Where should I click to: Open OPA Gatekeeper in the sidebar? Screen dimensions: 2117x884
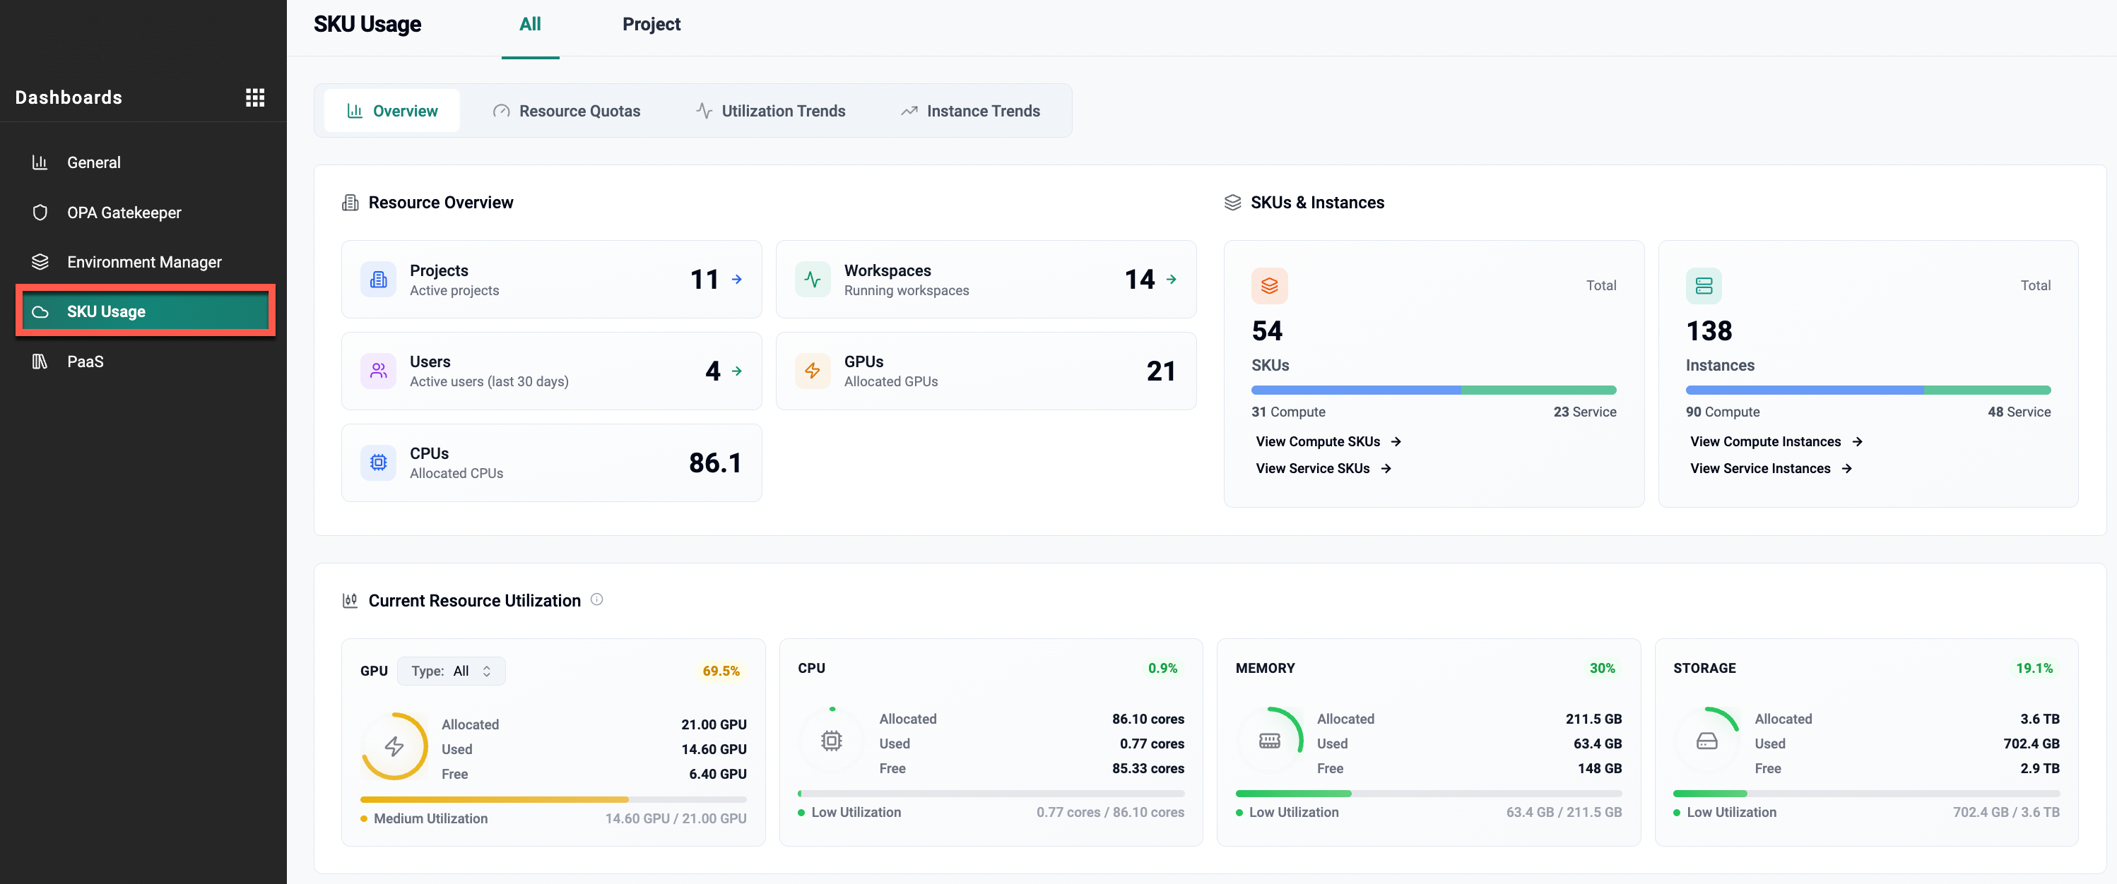[124, 213]
